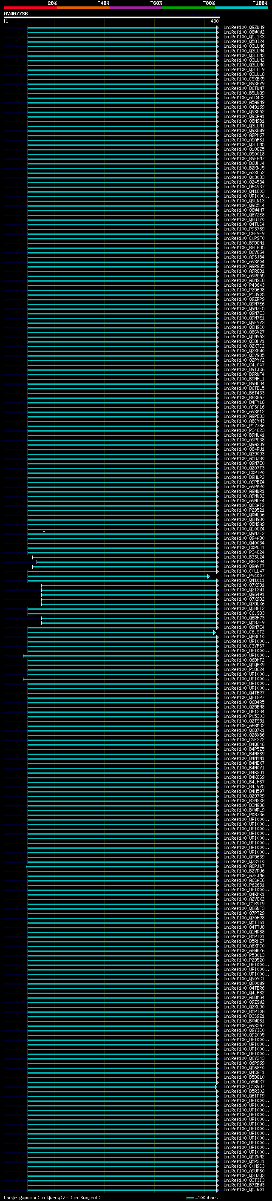Select the UniRef100_Q5JR01 label
The width and height of the screenshot is (272, 1201).
click(244, 1190)
